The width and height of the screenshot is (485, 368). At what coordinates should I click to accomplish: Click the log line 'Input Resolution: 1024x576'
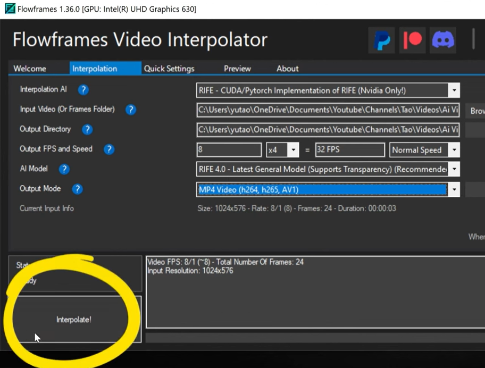coord(190,271)
